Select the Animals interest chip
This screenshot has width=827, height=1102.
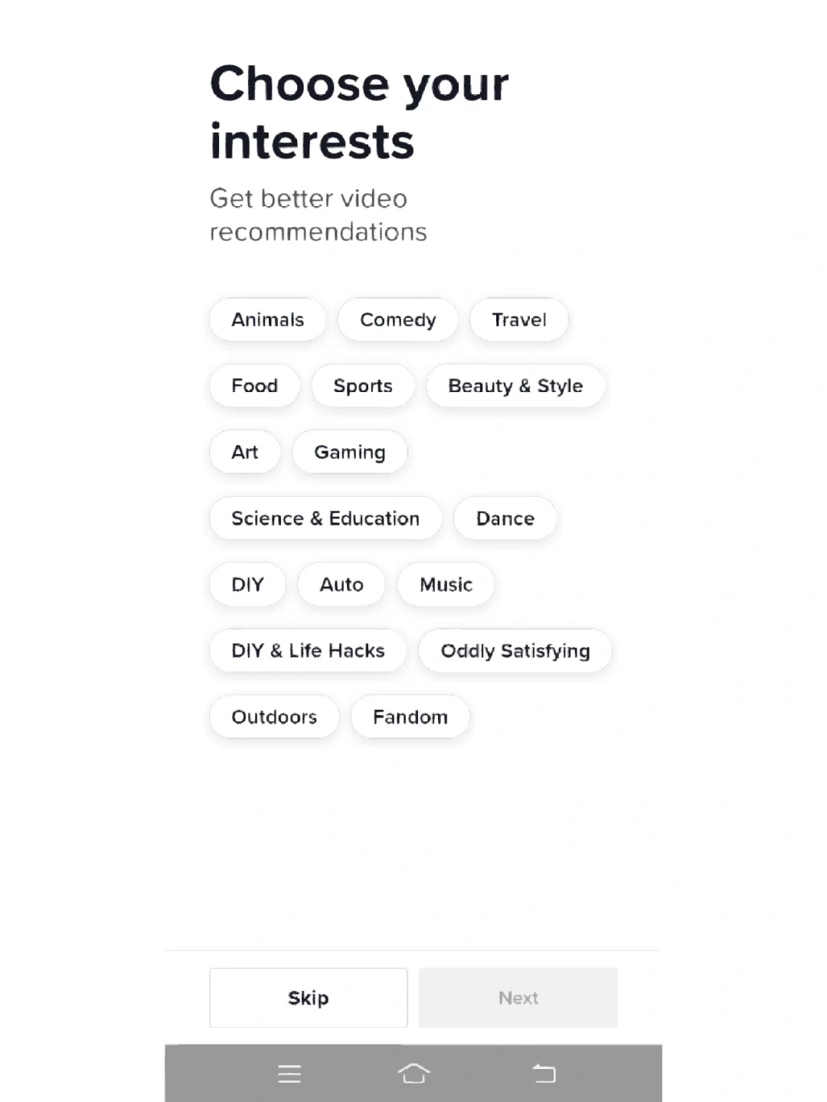coord(267,320)
